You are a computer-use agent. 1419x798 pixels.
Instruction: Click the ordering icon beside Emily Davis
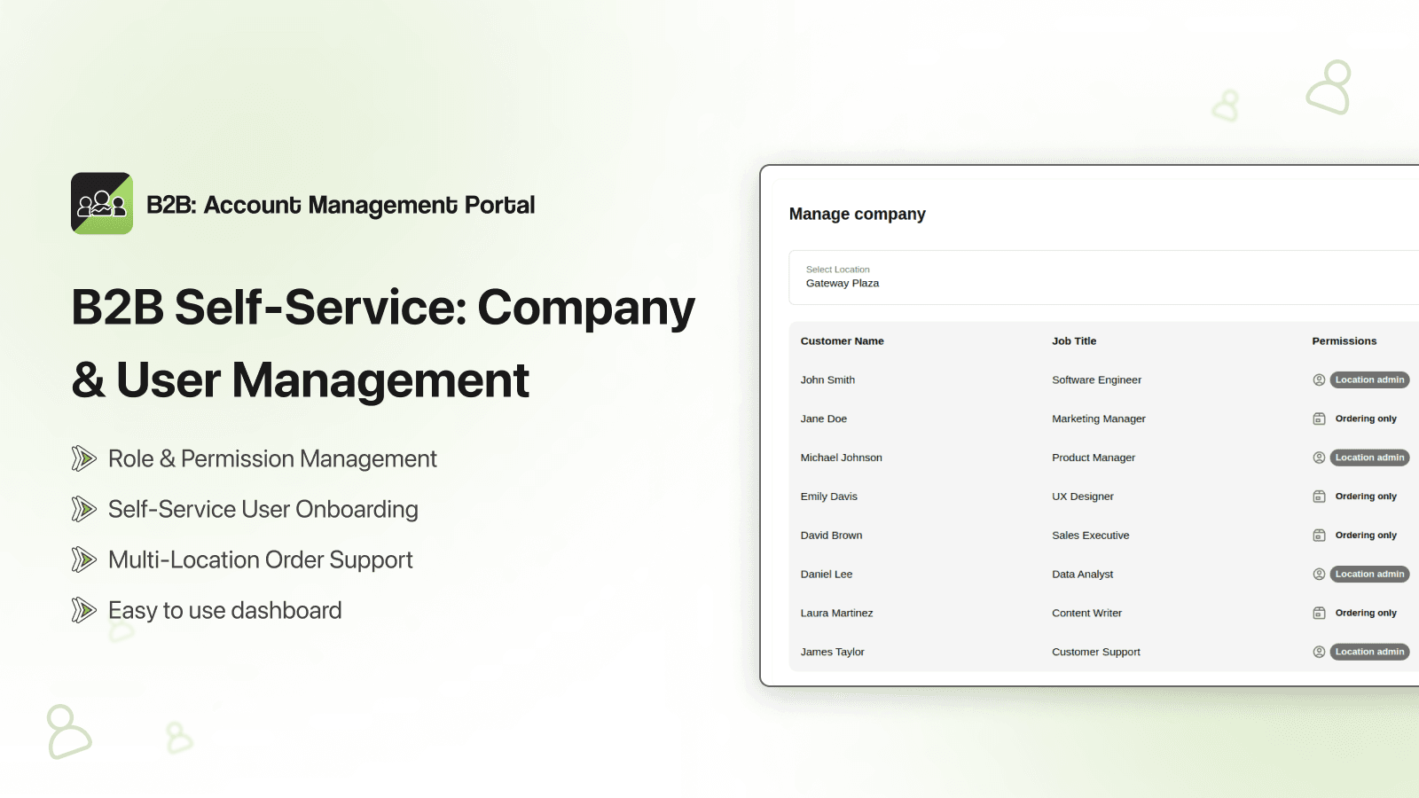[1319, 496]
